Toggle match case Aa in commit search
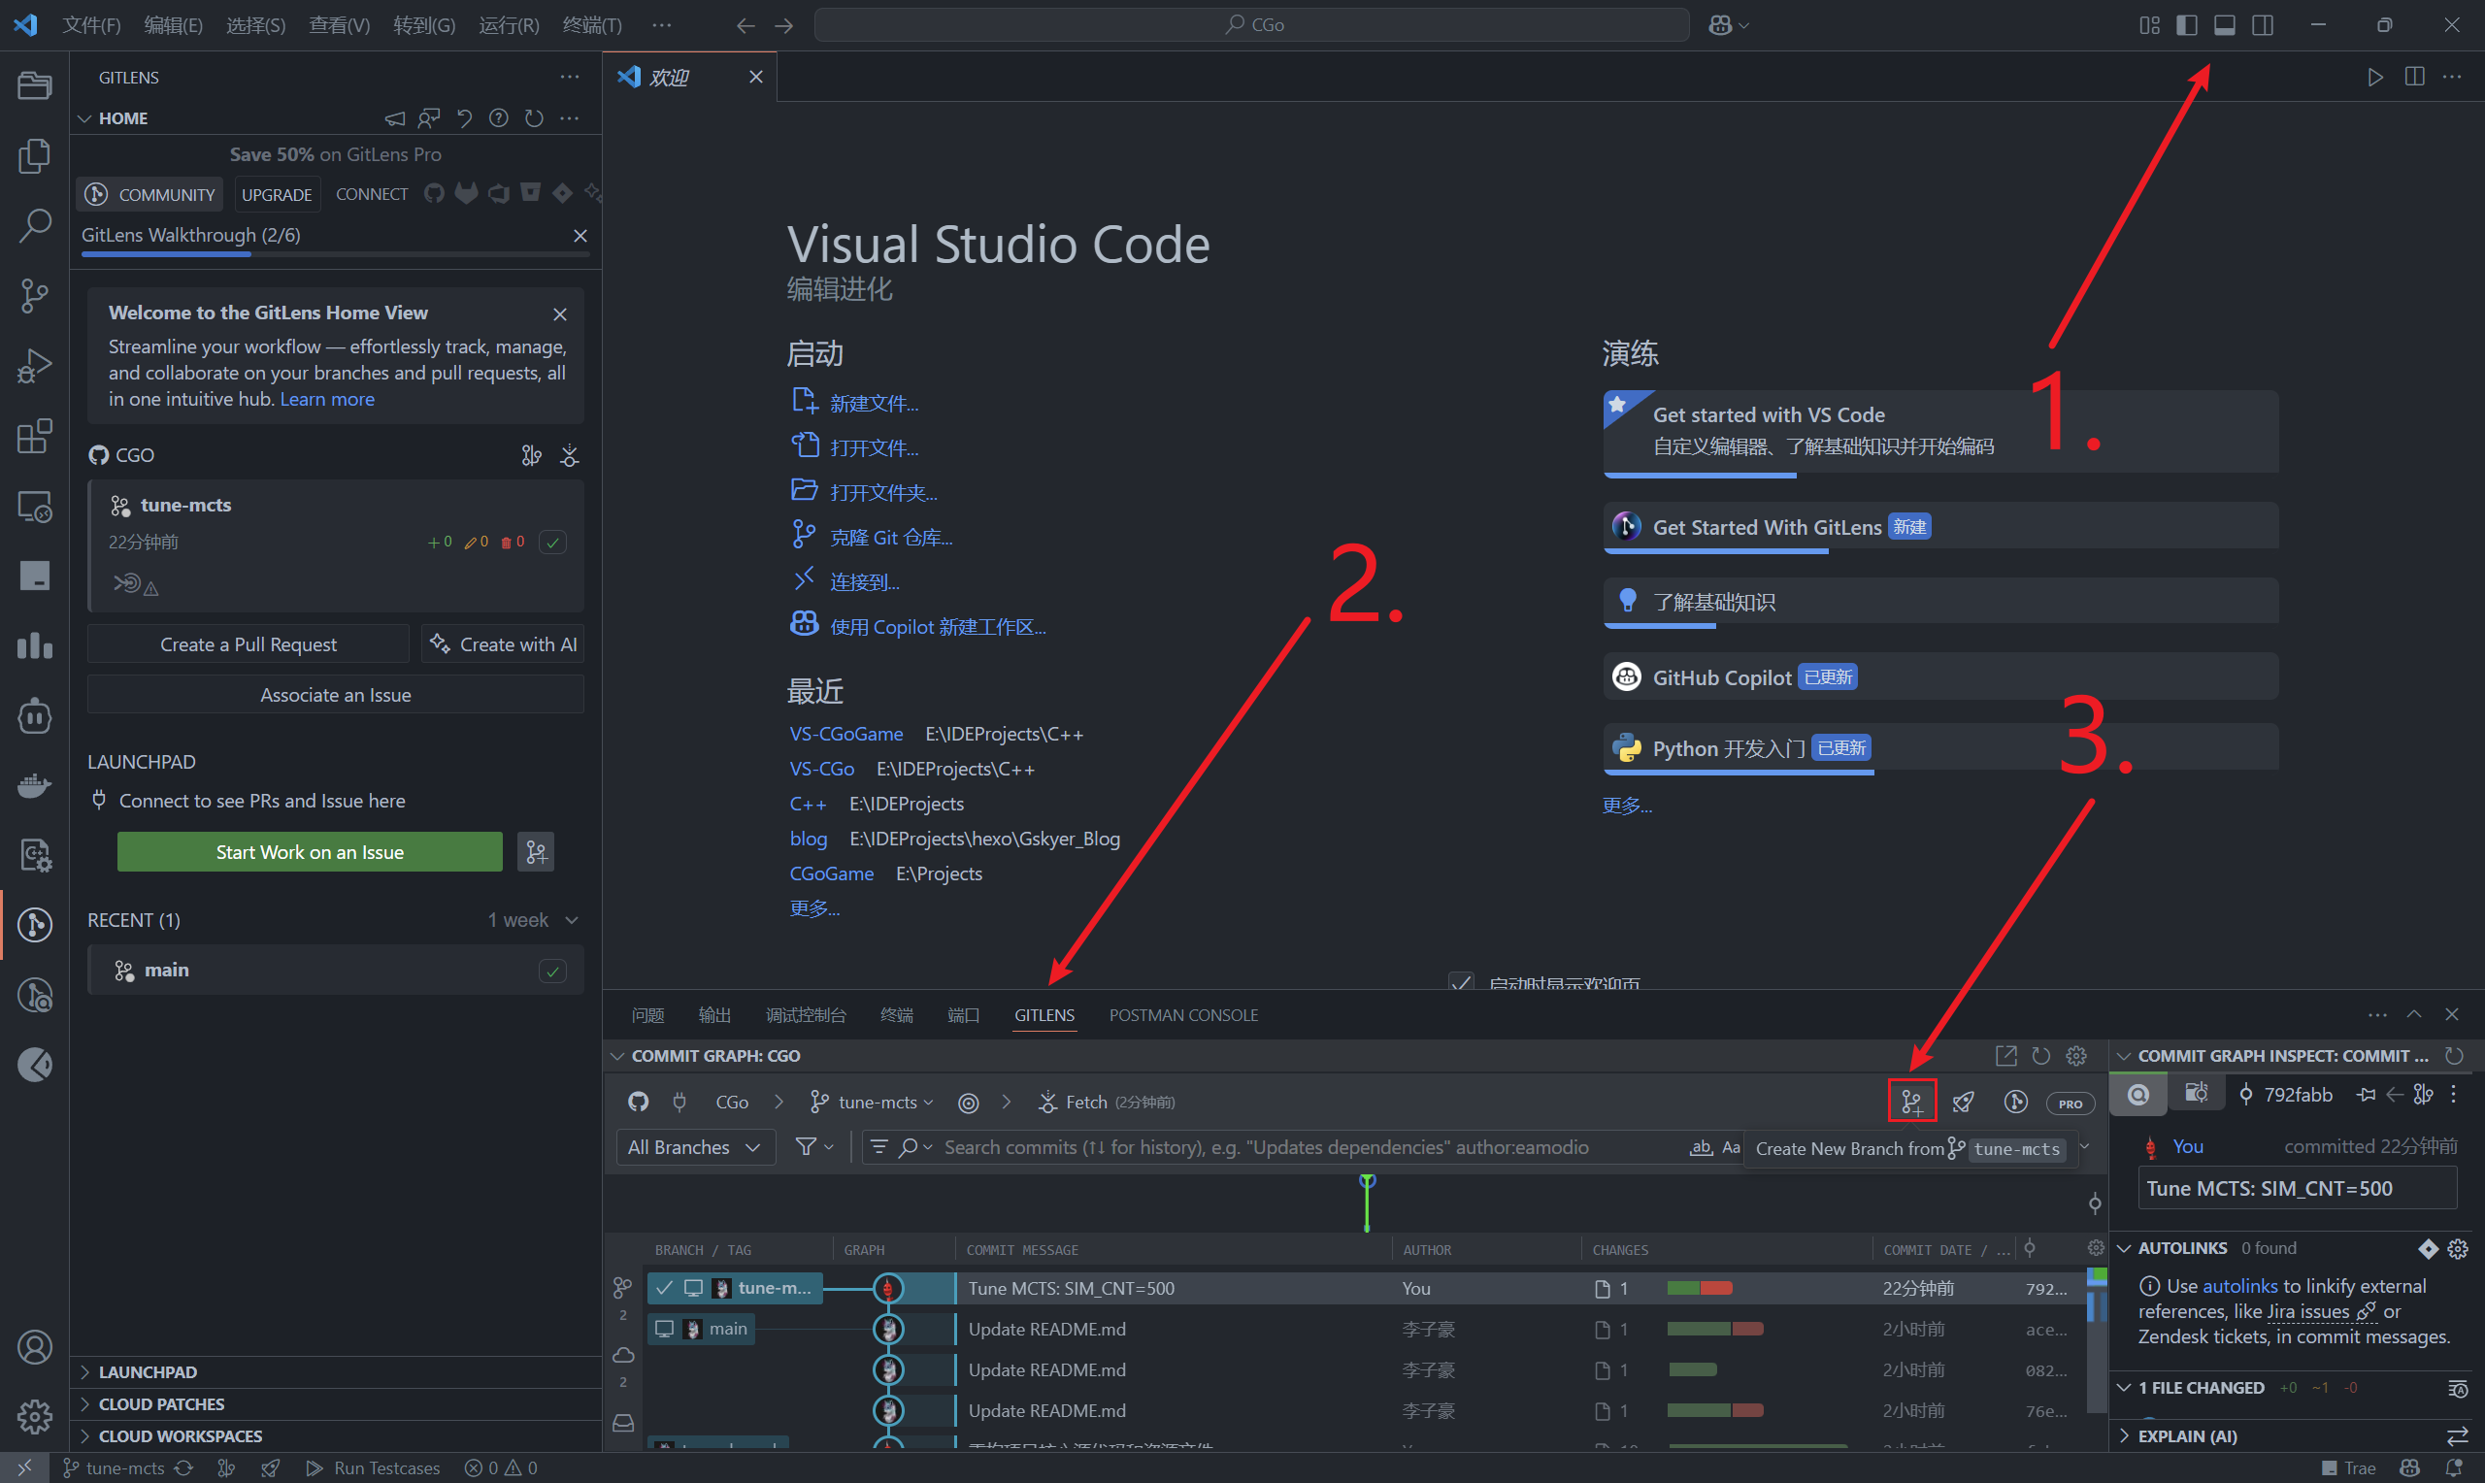This screenshot has height=1483, width=2485. click(x=1731, y=1147)
